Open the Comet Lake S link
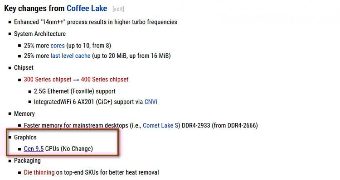Screen dimensions: 340x180 pos(161,125)
